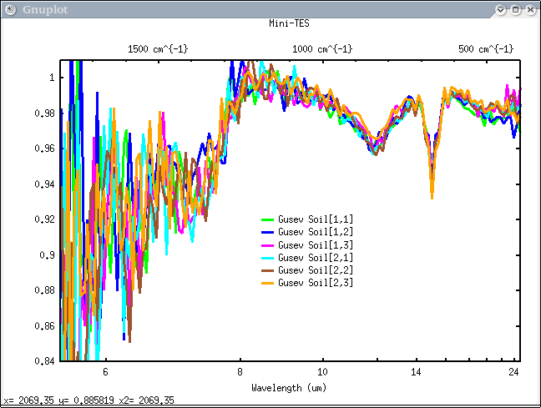Click the Gnuplot title bar text

[45, 10]
